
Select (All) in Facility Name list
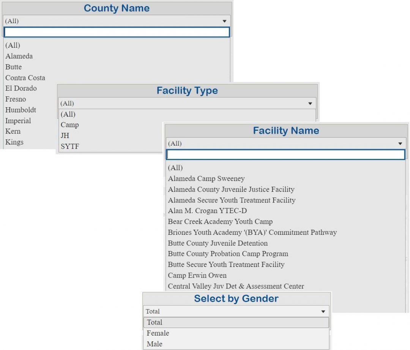click(175, 168)
